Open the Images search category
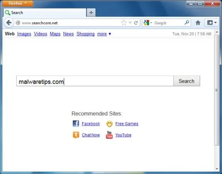Image resolution: width=222 pixels, height=174 pixels. [24, 34]
